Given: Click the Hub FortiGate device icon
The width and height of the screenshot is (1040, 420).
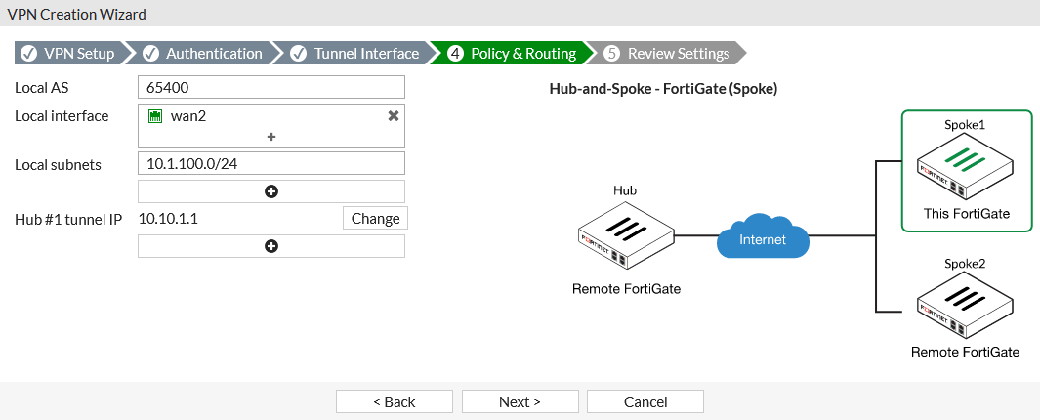Looking at the screenshot, I should [626, 235].
